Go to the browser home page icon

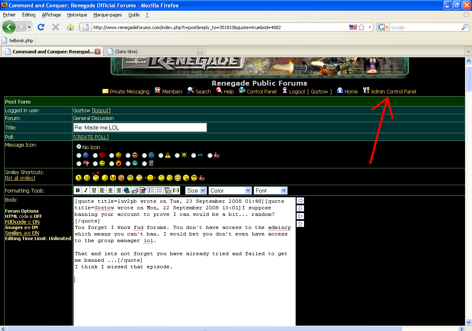(70, 27)
